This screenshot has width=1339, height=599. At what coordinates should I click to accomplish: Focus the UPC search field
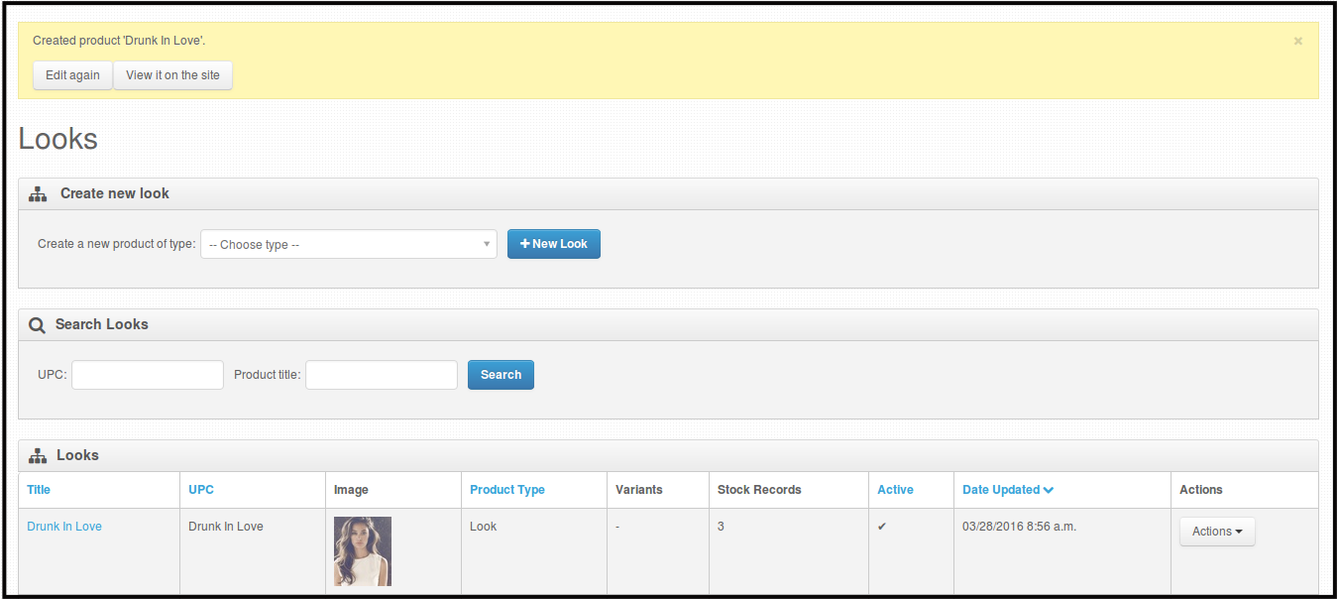tap(148, 375)
